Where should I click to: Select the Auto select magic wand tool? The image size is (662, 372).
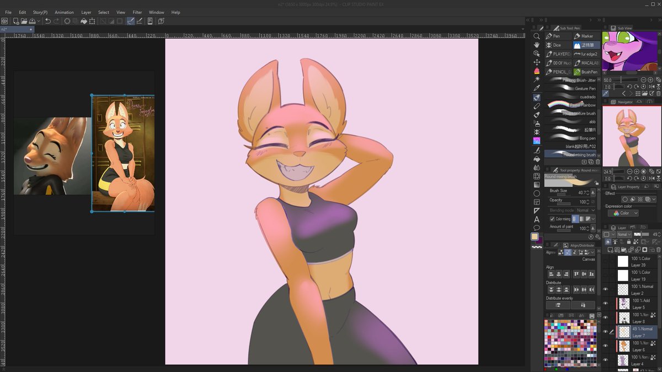click(x=536, y=80)
